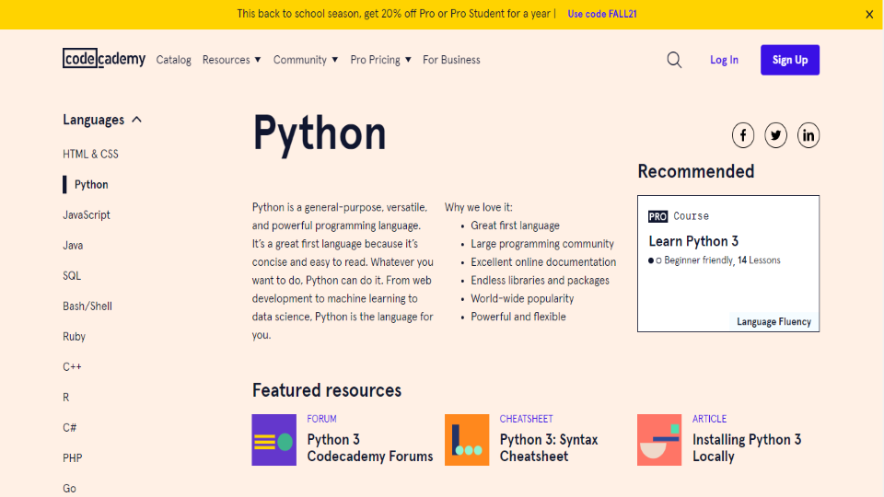Open Python 3: Syntax Cheatsheet link

tap(549, 448)
